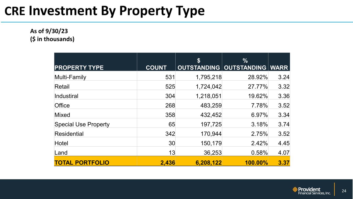Select the Special Use Property row label
Viewport: 353px width, 199px height.
82,124
